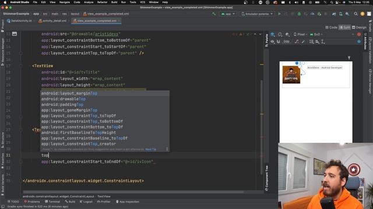
Task: Open the Guidelines icon in design toolbar
Action: point(323,41)
